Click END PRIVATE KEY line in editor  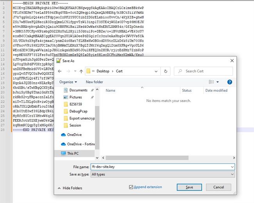tap(33, 130)
